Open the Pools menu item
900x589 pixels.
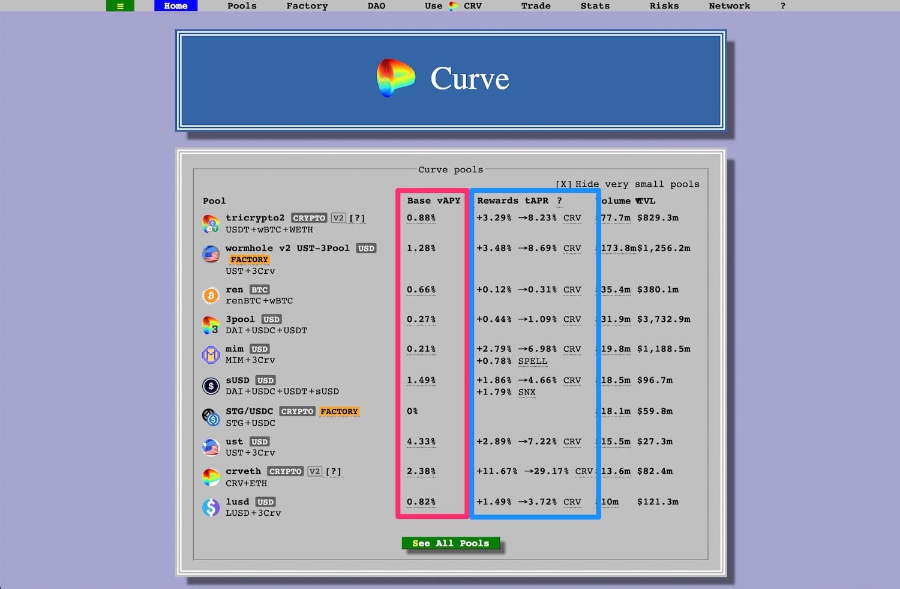coord(242,6)
